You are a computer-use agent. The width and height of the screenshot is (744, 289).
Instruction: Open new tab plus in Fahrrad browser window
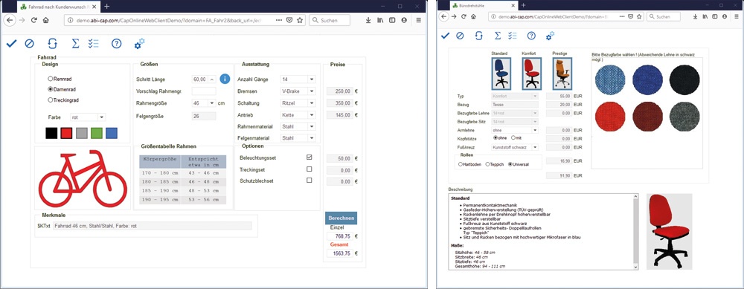[106, 6]
